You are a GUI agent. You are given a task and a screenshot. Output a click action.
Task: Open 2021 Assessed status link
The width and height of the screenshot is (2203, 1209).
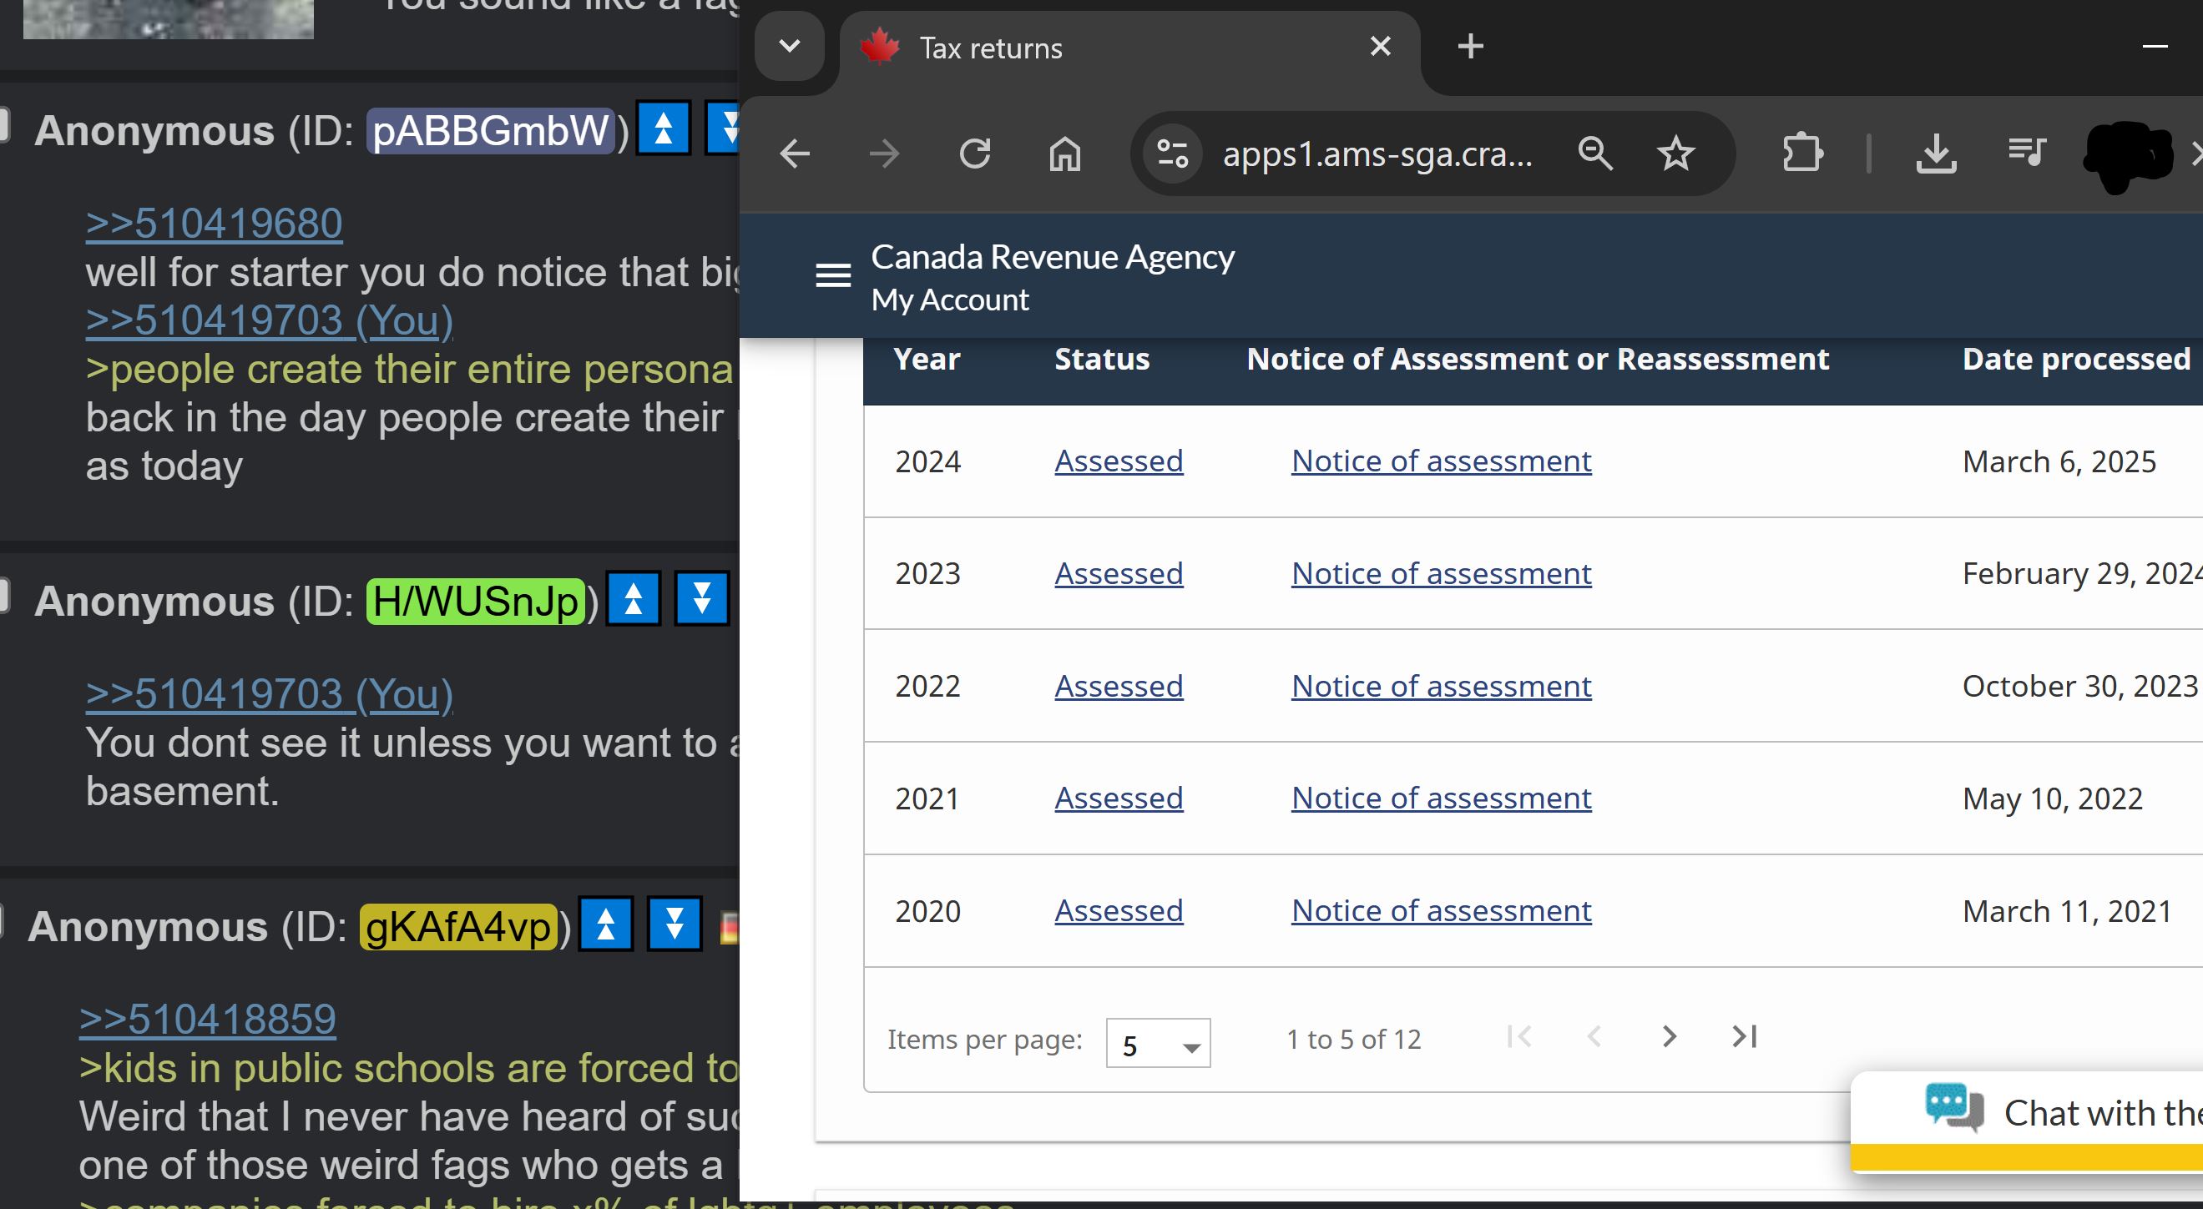pos(1119,798)
